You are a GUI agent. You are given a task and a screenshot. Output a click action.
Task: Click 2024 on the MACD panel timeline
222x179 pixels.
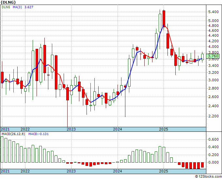click(118, 171)
